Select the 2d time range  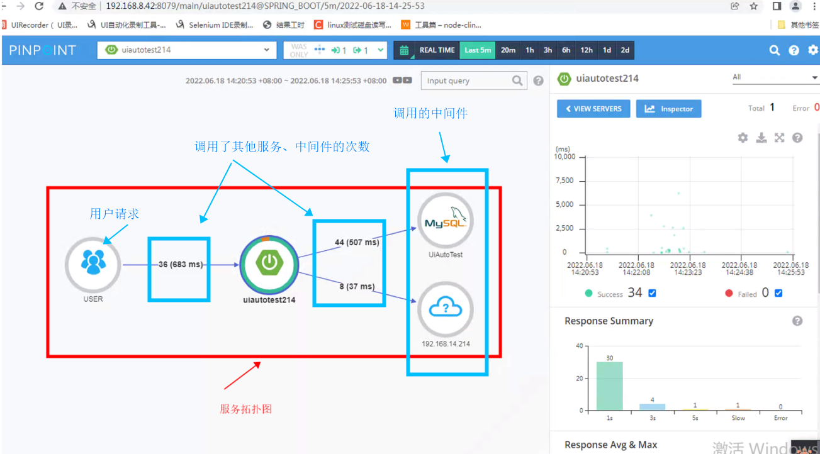click(x=625, y=50)
